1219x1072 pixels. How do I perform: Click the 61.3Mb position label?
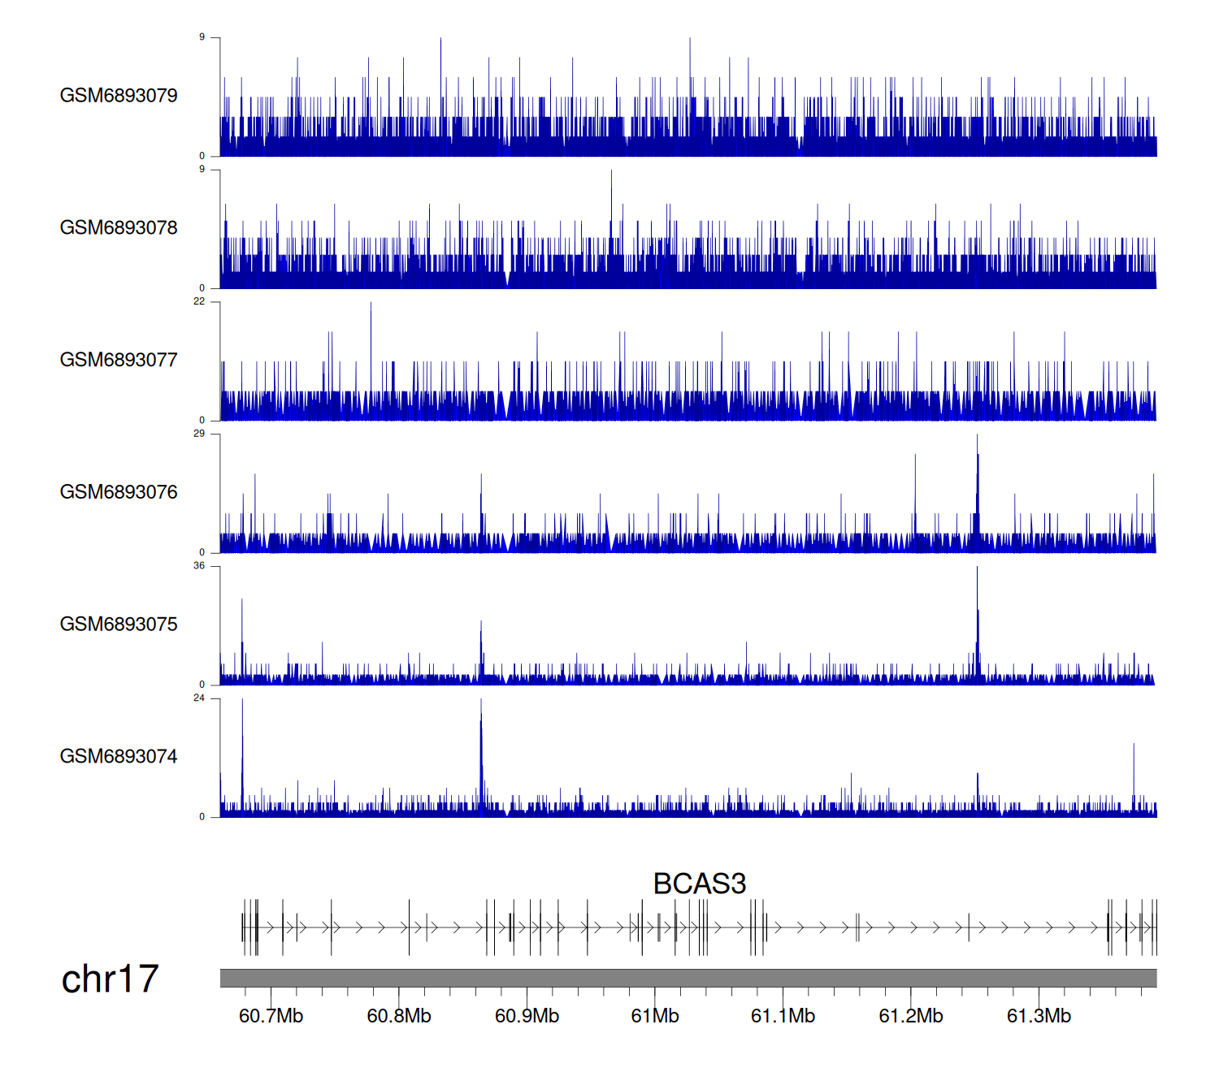coord(1039,1016)
